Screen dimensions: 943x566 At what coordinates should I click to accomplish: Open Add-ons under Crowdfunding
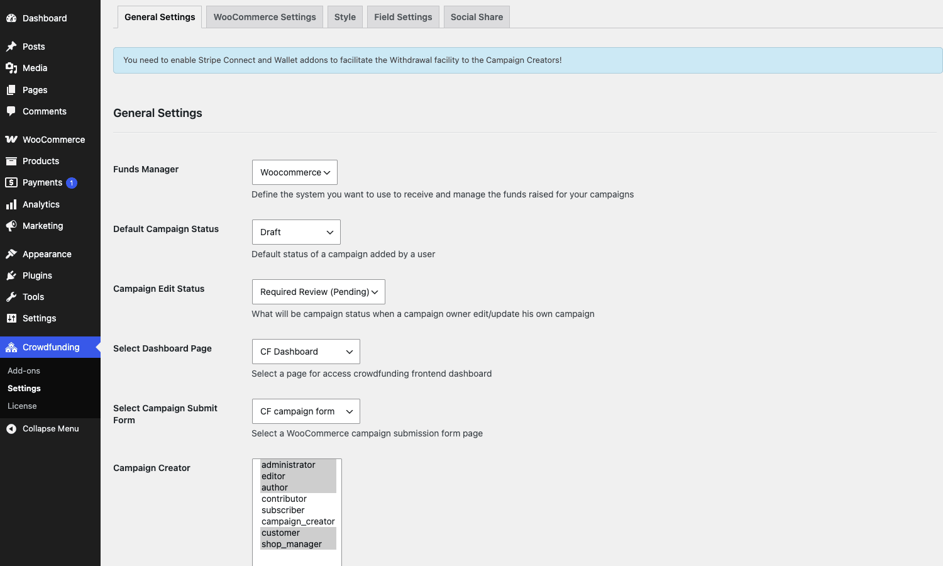pyautogui.click(x=24, y=371)
